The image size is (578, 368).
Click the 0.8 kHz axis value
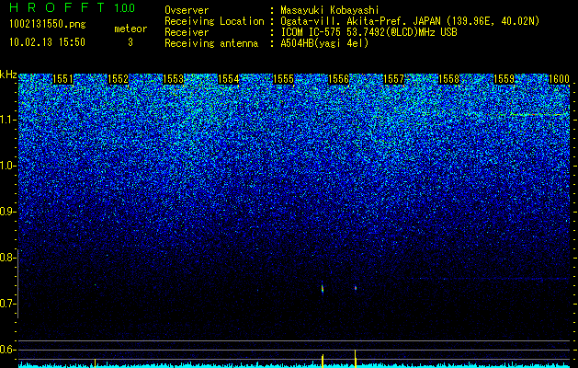(x=8, y=258)
